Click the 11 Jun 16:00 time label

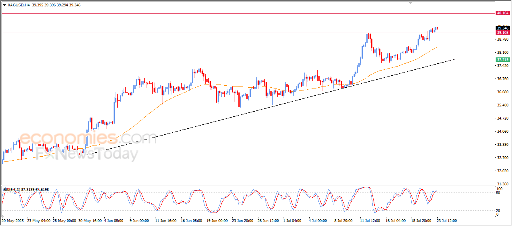click(166, 220)
